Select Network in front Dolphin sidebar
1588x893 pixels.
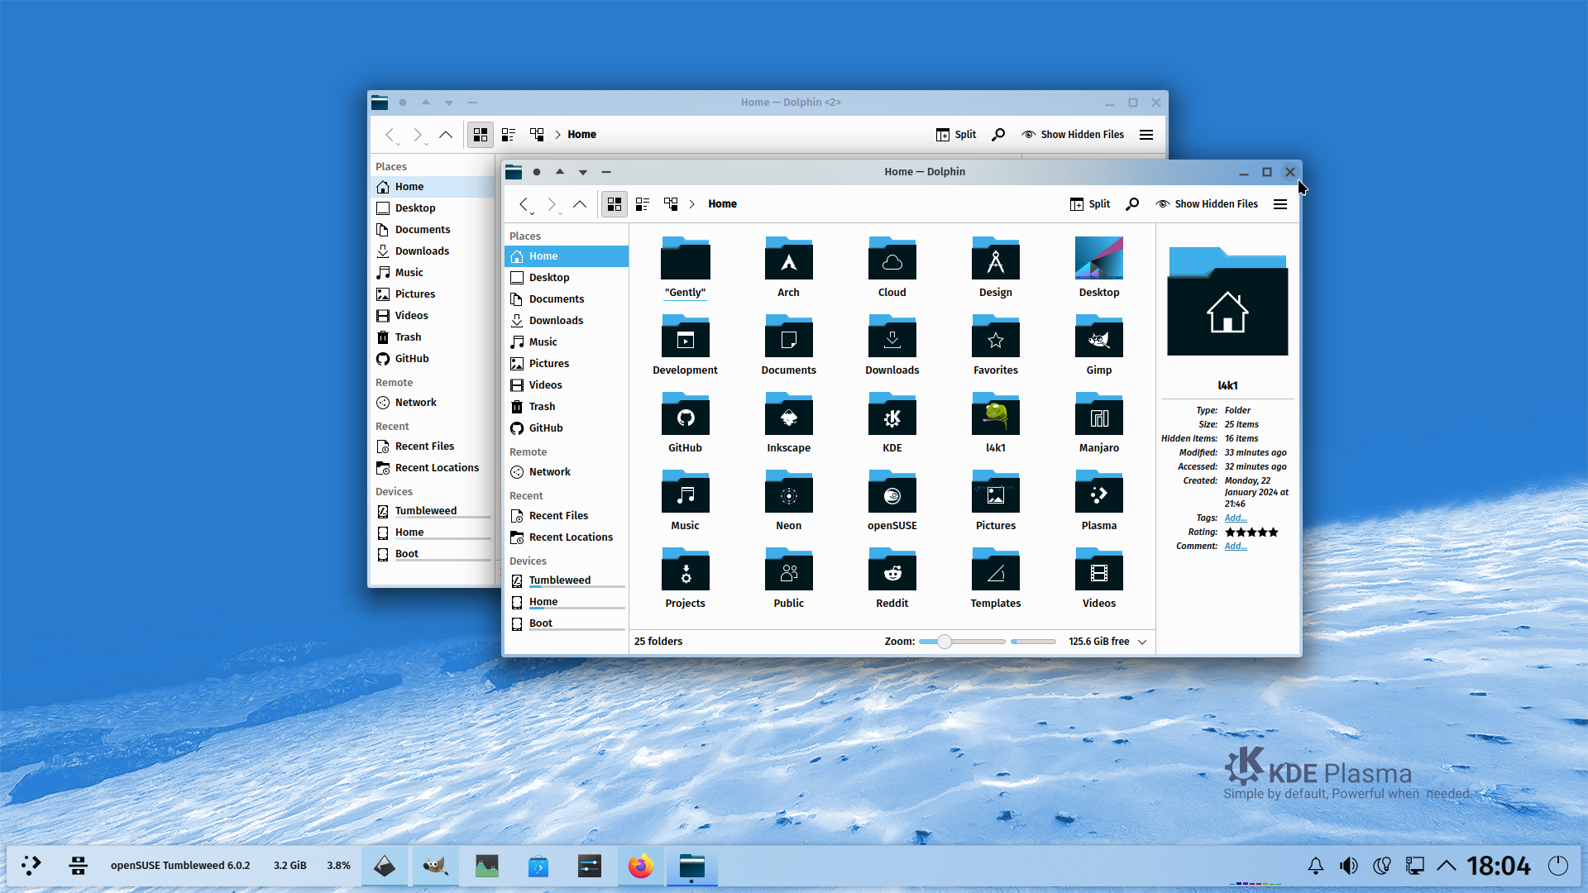pos(567,472)
